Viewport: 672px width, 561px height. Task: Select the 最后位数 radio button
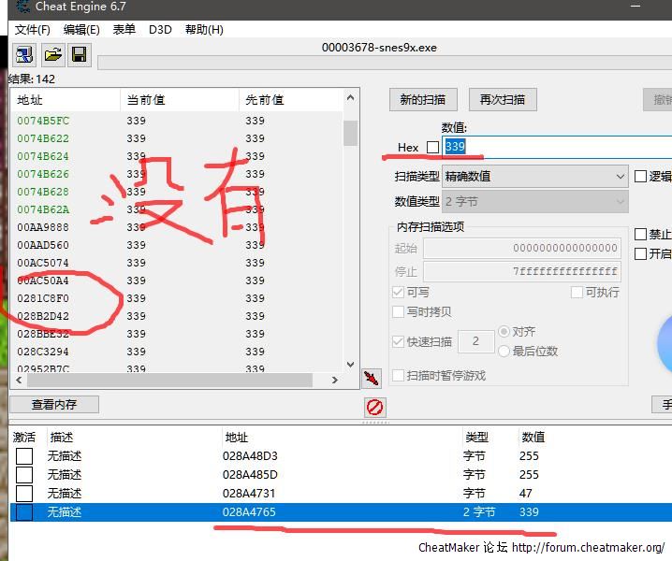[504, 351]
